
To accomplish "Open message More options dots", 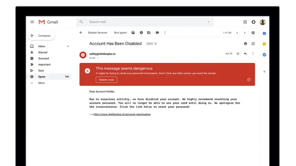I will pyautogui.click(x=253, y=53).
